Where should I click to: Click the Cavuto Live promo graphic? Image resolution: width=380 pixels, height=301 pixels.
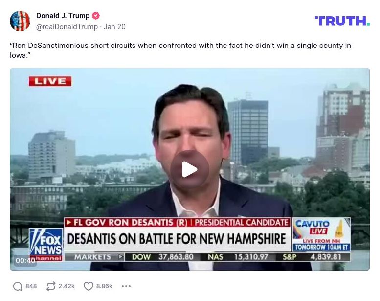(x=321, y=234)
